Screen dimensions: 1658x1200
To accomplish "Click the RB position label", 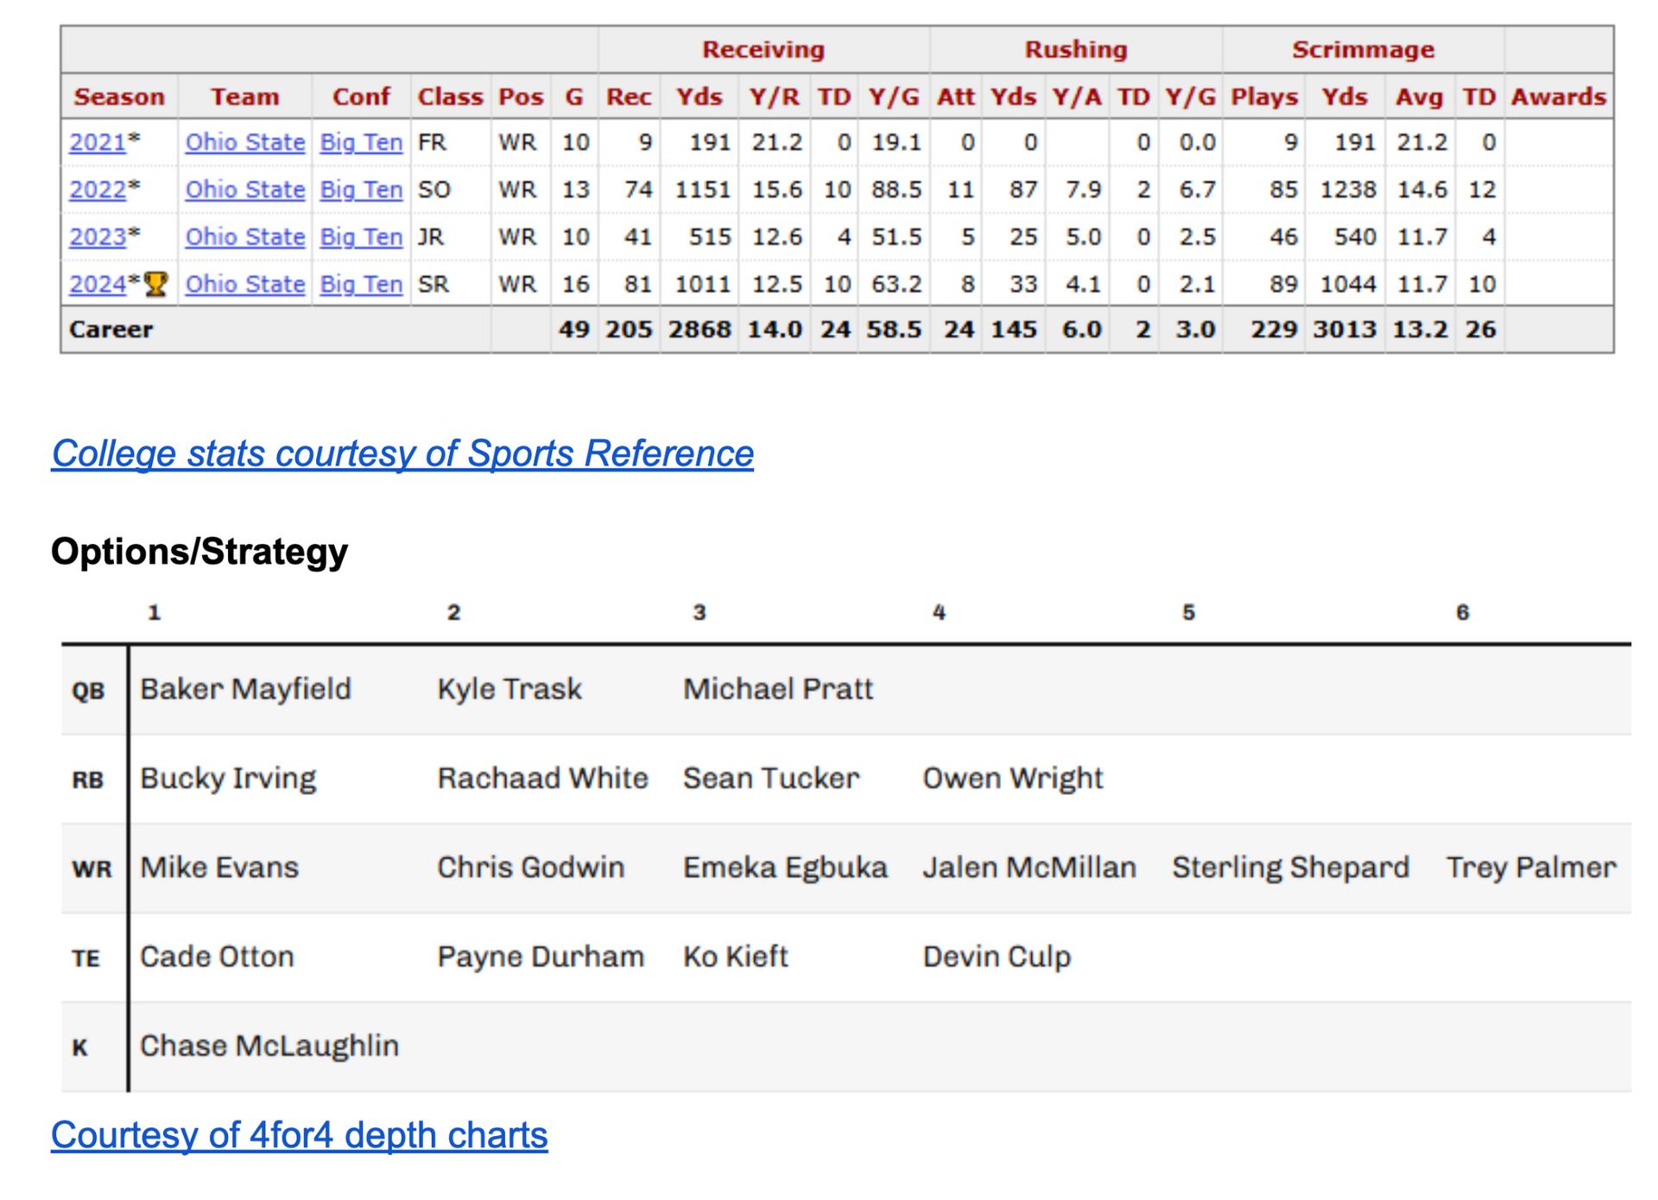I will pos(87,780).
